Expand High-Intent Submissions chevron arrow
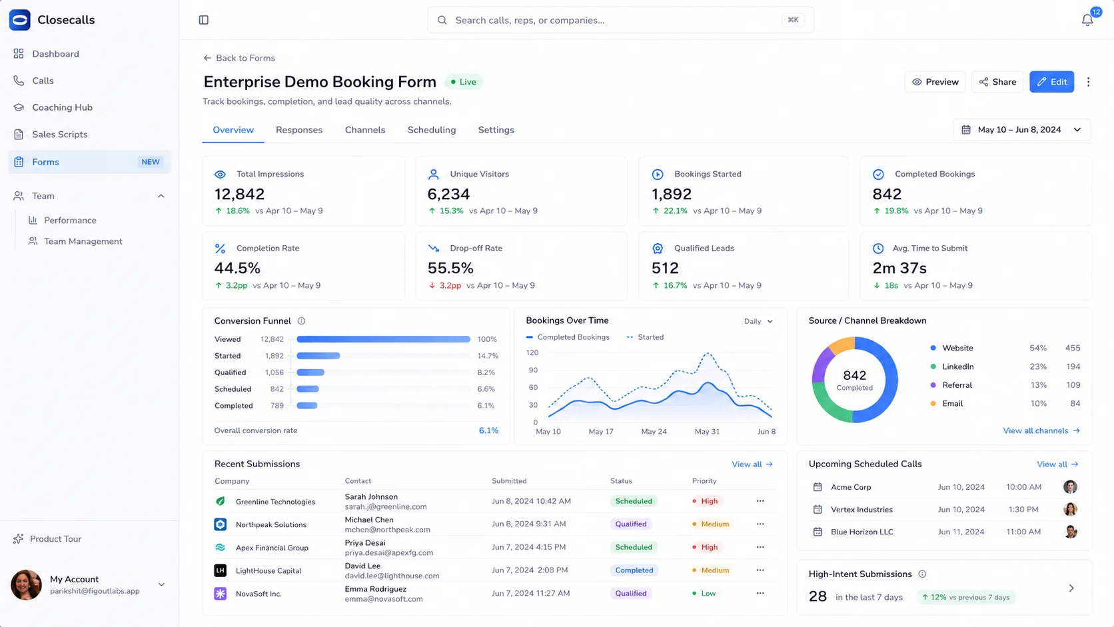This screenshot has width=1114, height=627. (1071, 588)
